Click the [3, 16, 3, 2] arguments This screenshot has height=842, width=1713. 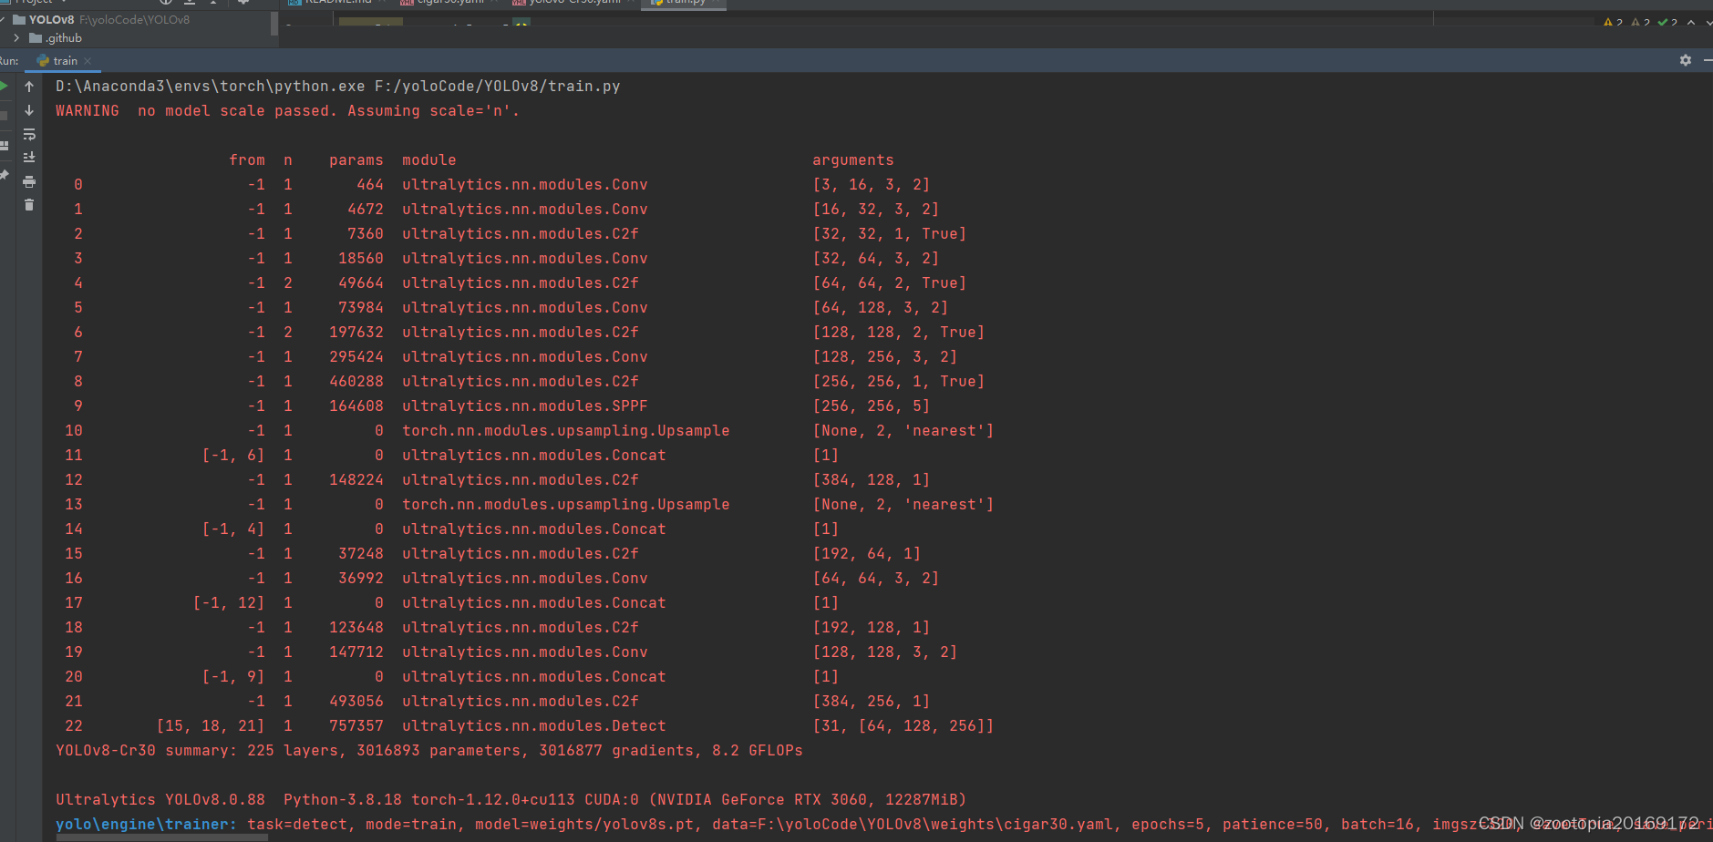872,185
